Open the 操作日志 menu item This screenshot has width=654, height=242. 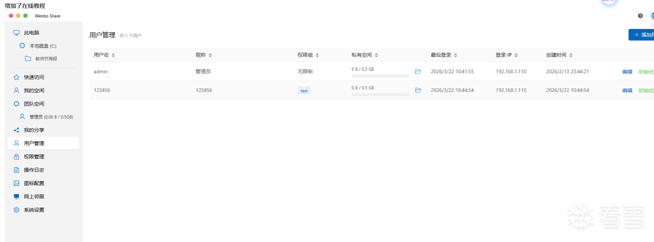(x=34, y=170)
